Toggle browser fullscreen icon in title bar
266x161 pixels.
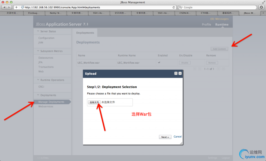pos(263,2)
